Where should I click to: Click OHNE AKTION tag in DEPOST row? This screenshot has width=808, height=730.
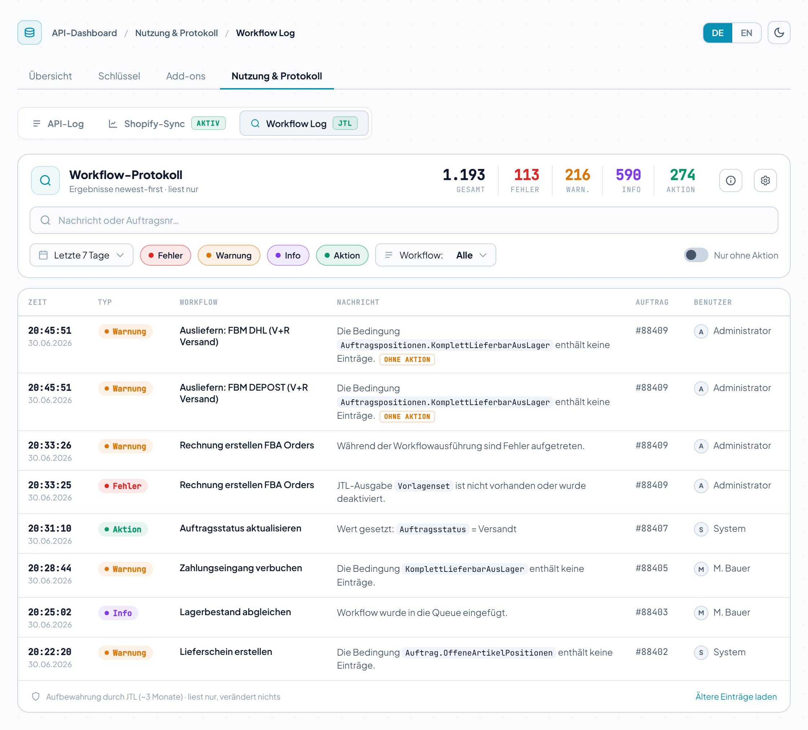coord(407,417)
